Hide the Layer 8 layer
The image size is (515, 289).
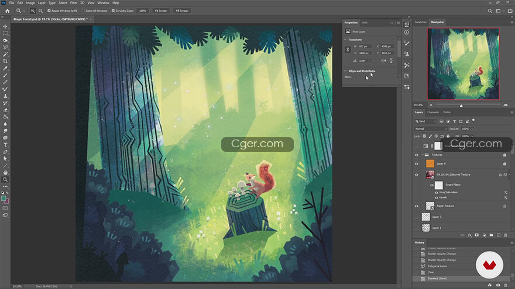pyautogui.click(x=417, y=164)
